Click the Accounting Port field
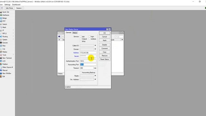 coord(88,64)
